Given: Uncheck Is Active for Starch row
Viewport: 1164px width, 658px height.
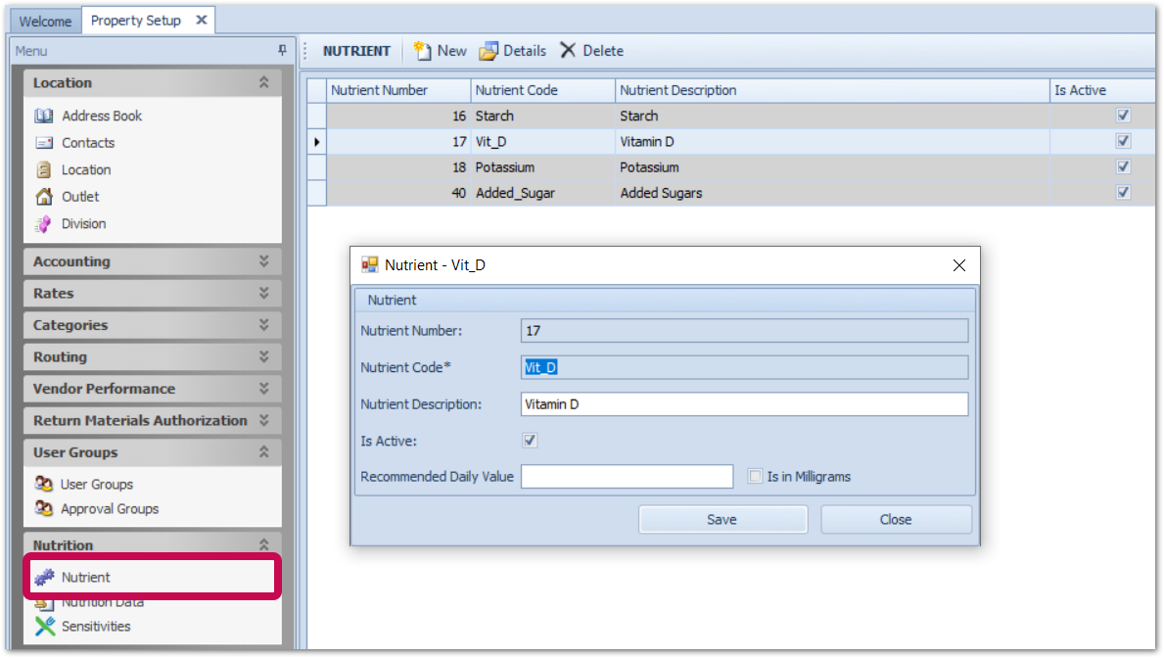Looking at the screenshot, I should [1123, 116].
